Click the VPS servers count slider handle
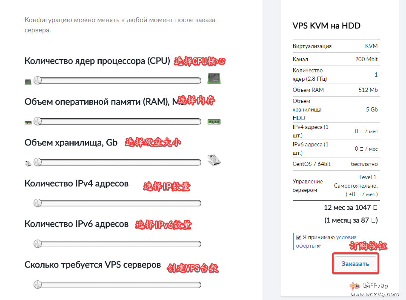 pyautogui.click(x=38, y=284)
